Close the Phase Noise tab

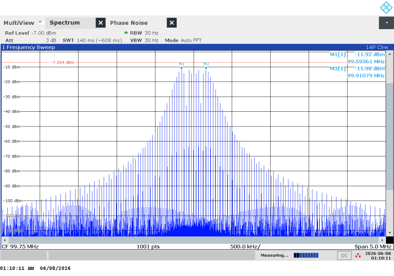[x=171, y=23]
